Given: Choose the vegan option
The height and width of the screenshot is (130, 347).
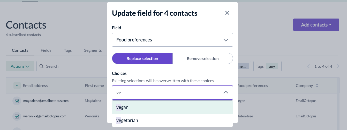Looking at the screenshot, I should point(172,107).
